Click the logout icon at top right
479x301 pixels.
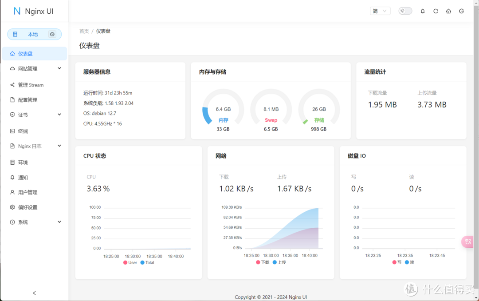pyautogui.click(x=461, y=11)
